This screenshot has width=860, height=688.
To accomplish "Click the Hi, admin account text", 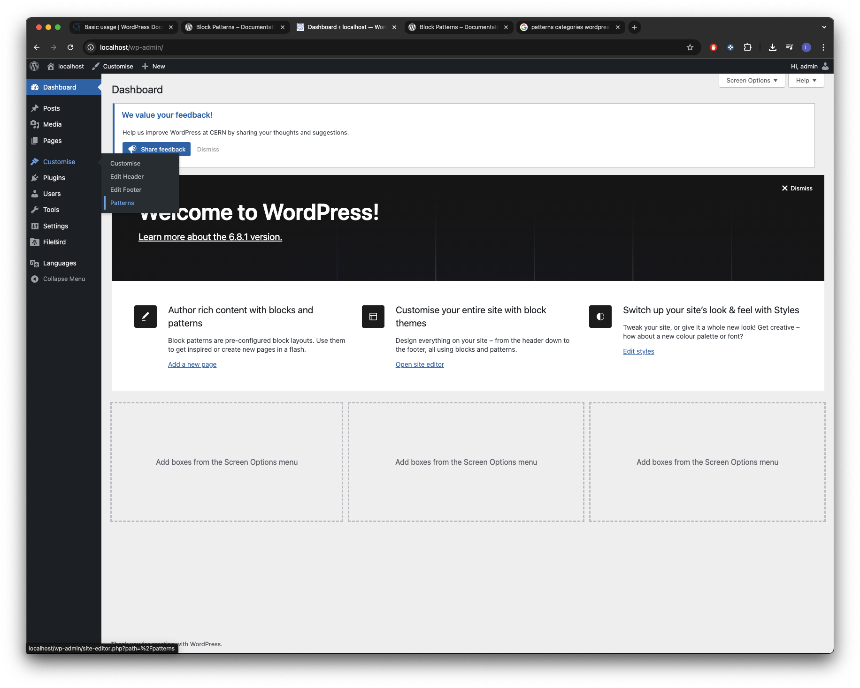I will click(804, 66).
